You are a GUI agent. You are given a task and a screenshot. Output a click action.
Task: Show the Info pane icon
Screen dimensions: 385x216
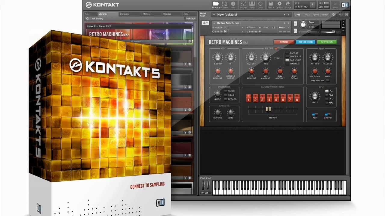click(233, 5)
